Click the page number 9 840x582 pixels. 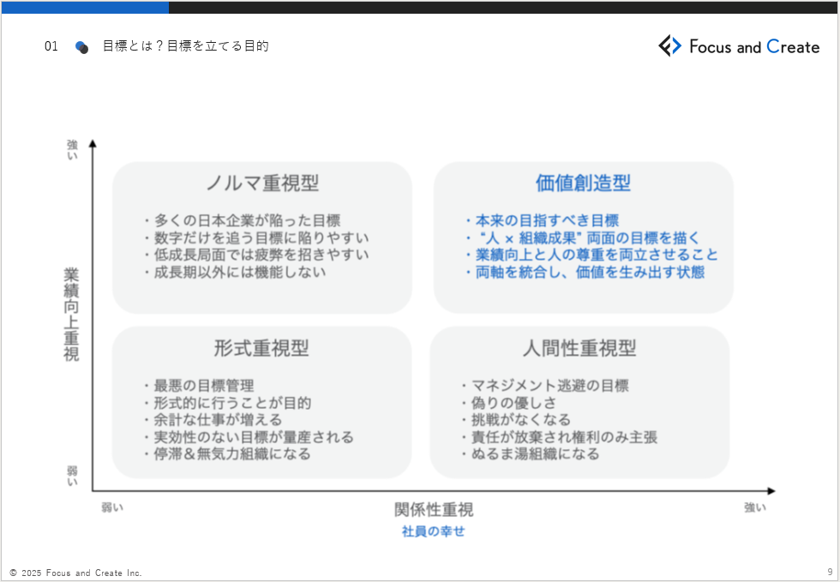(x=829, y=572)
